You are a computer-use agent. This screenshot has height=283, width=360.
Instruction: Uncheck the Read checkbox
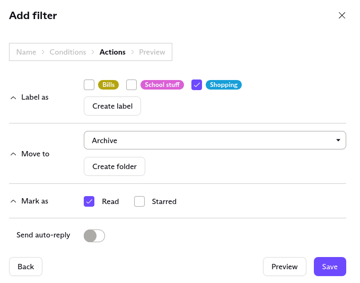tap(89, 201)
